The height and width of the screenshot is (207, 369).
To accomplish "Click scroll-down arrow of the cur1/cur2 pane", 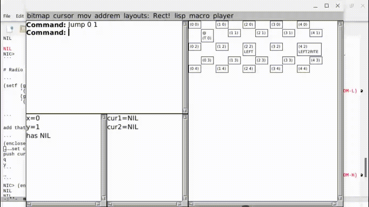I will pos(185,199).
